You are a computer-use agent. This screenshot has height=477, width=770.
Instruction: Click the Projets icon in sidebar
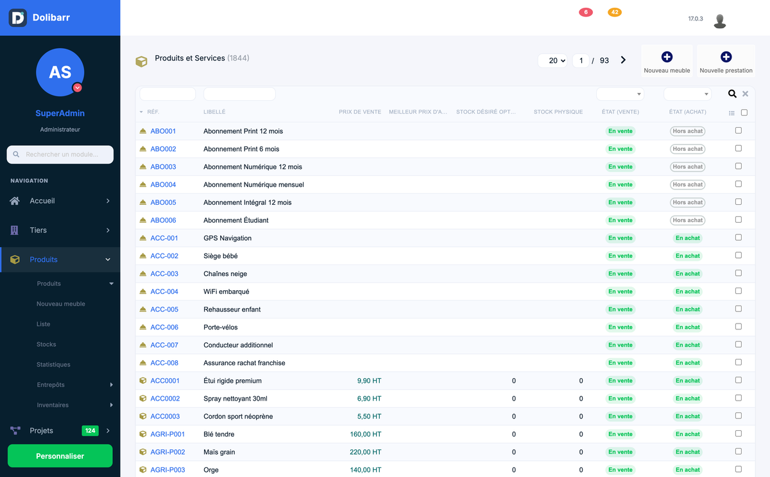tap(15, 431)
